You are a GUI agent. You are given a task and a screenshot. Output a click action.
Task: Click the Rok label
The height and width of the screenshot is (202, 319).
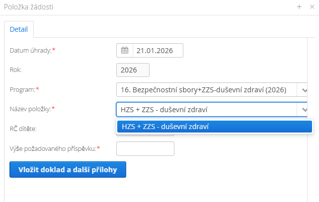pos(16,70)
